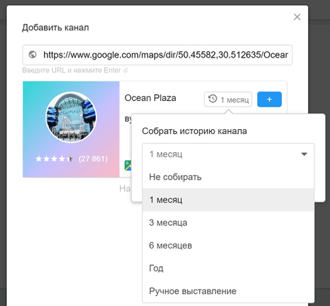Pick the 6 месяцев option

point(228,245)
